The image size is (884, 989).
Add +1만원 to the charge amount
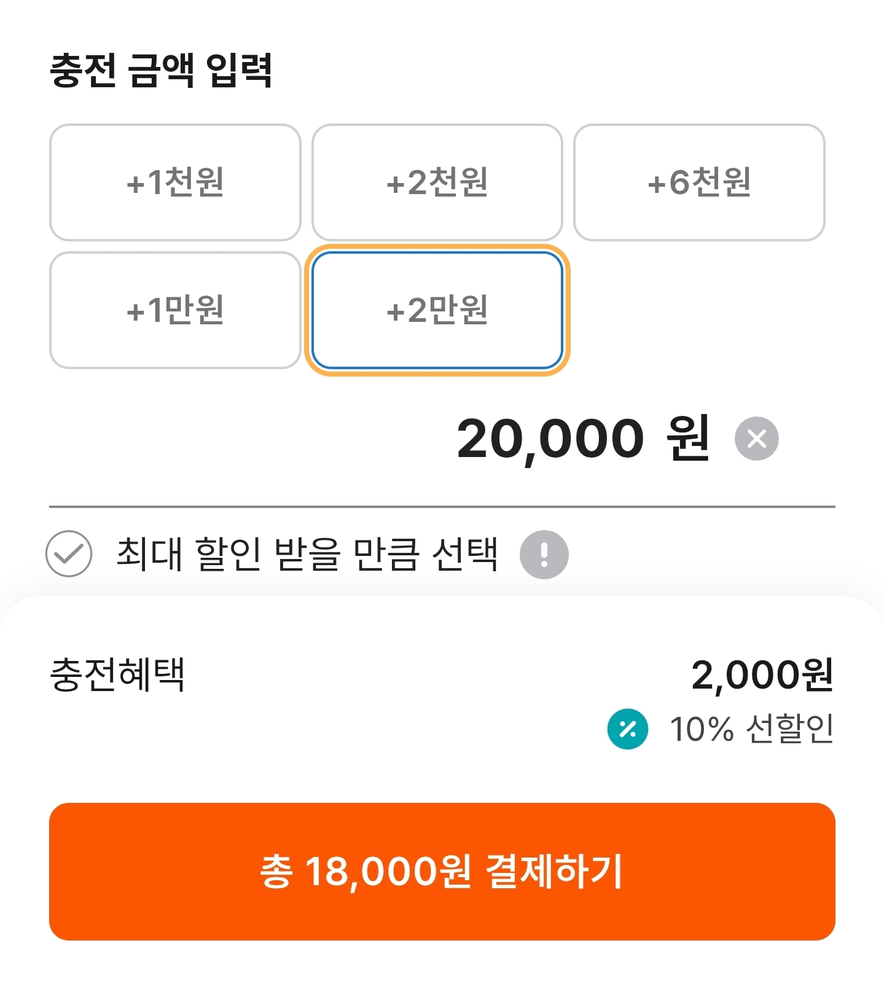(x=175, y=310)
